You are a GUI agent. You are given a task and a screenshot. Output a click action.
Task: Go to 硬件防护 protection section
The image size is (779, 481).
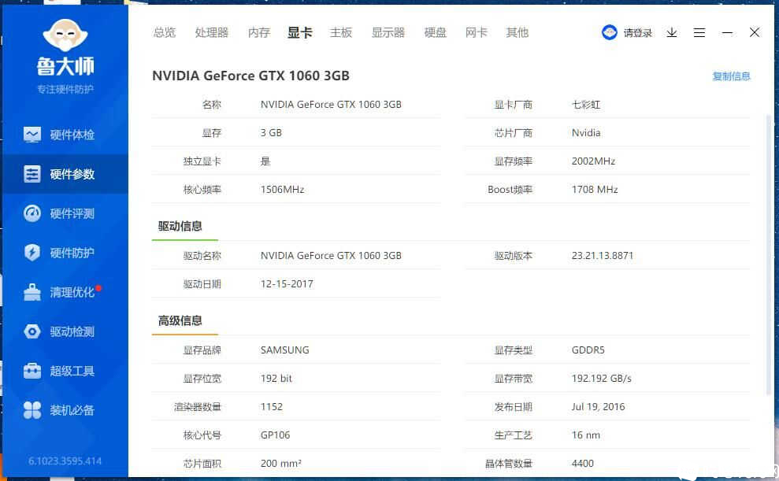65,253
